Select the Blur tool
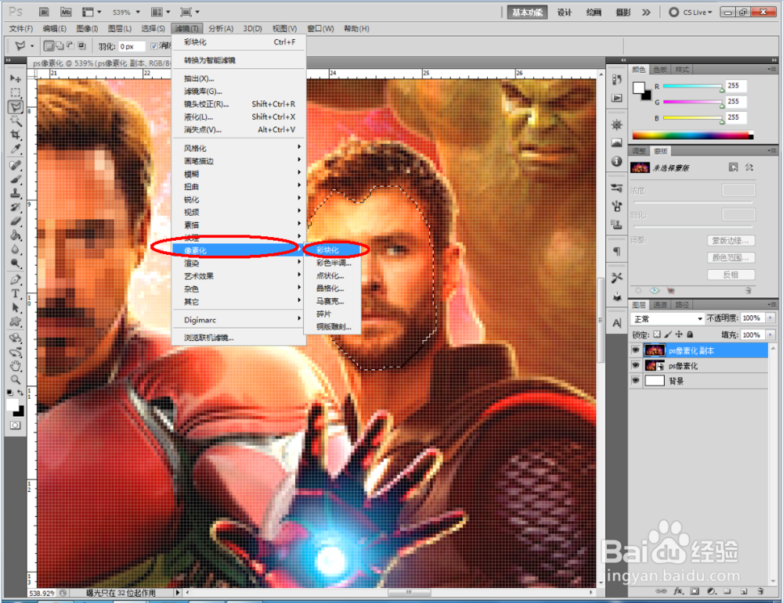 coord(15,249)
